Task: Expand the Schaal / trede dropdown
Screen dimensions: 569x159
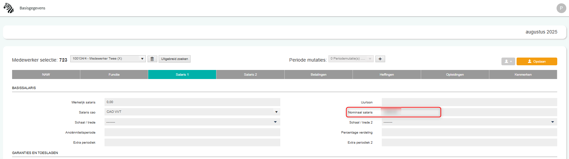Action: tap(192, 122)
